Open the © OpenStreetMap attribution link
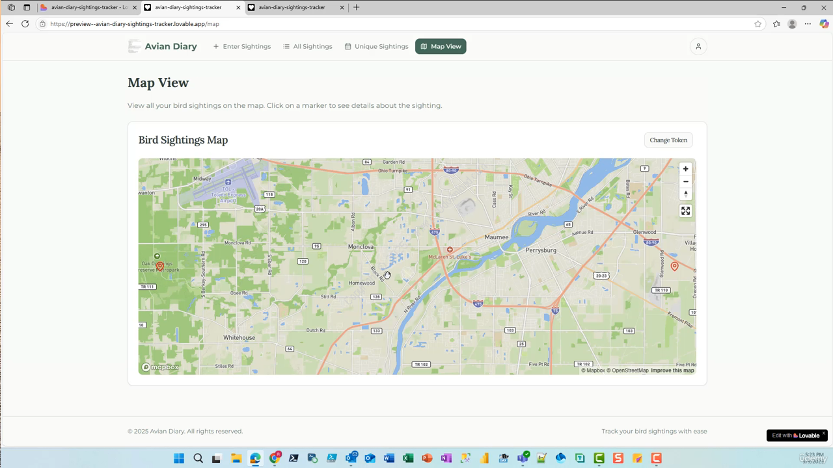833x468 pixels. tap(627, 370)
